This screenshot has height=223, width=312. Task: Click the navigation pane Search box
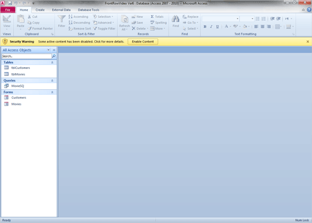26,56
